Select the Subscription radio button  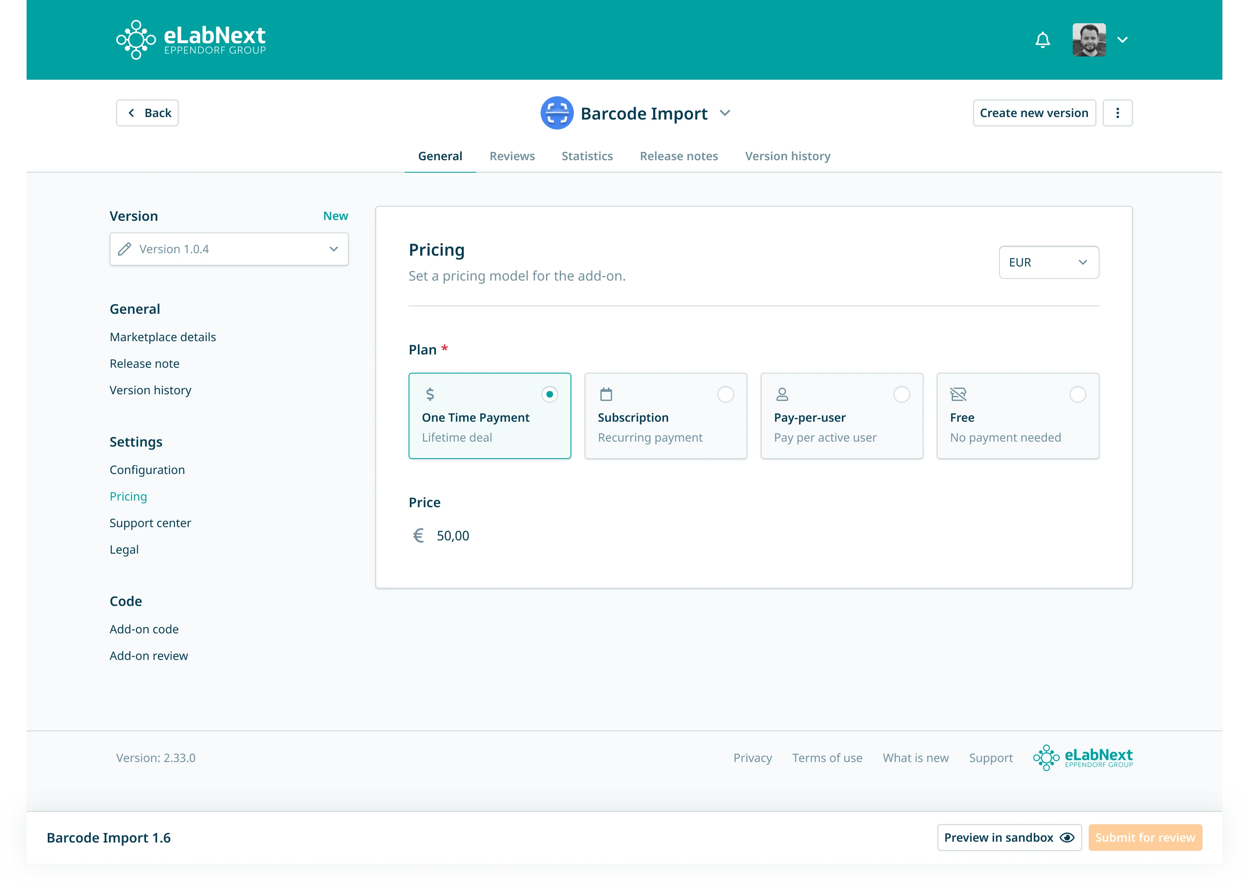725,394
